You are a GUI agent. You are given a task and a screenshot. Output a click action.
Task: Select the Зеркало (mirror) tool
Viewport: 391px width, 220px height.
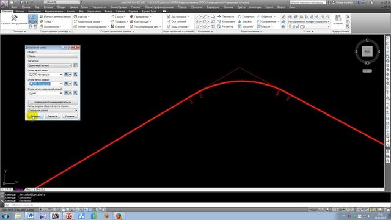click(245, 22)
